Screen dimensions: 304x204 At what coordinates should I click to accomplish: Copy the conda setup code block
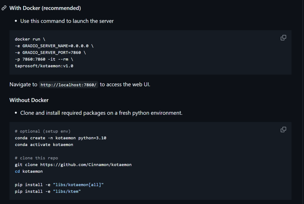coord(283,129)
